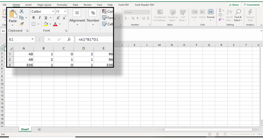The width and height of the screenshot is (263, 138).
Task: Apply the red Font Color letter A
Action: coord(55,24)
